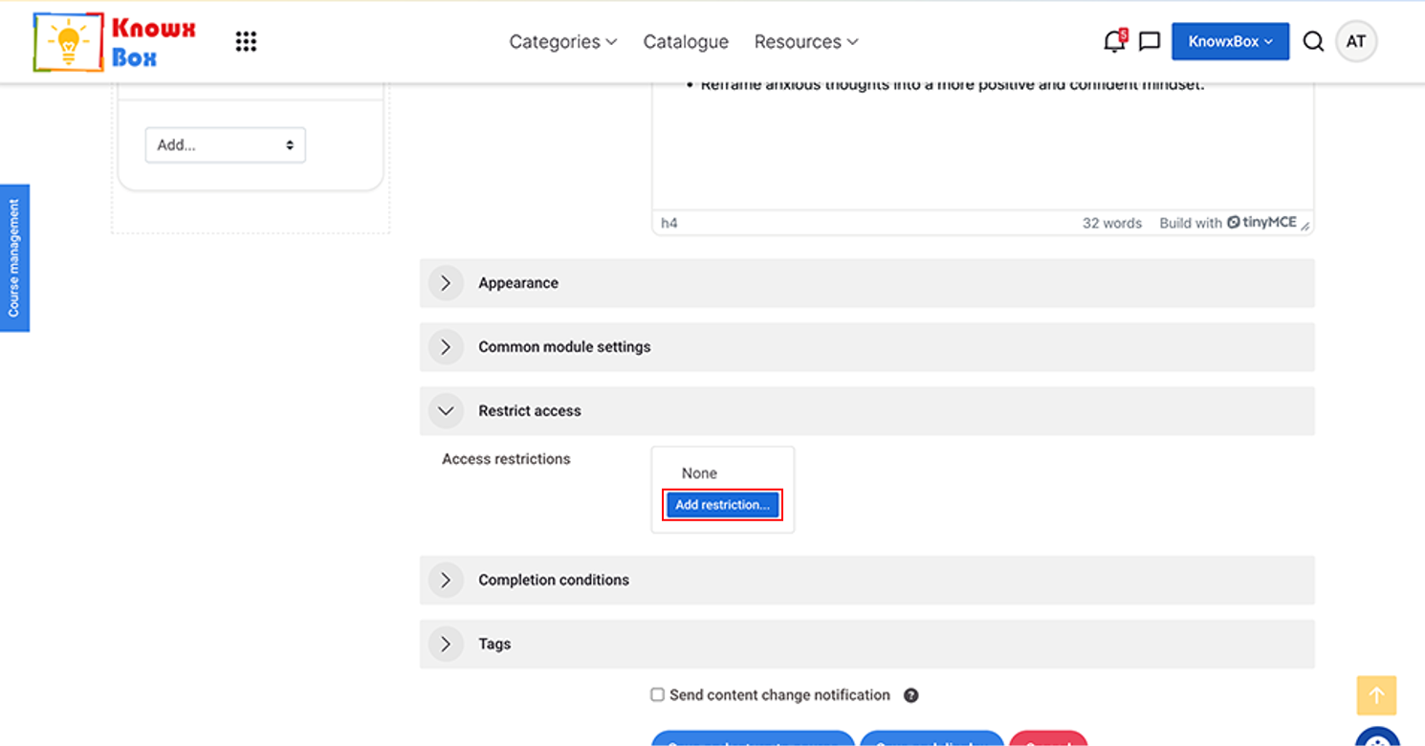Enable Send content change notification checkbox

tap(657, 695)
